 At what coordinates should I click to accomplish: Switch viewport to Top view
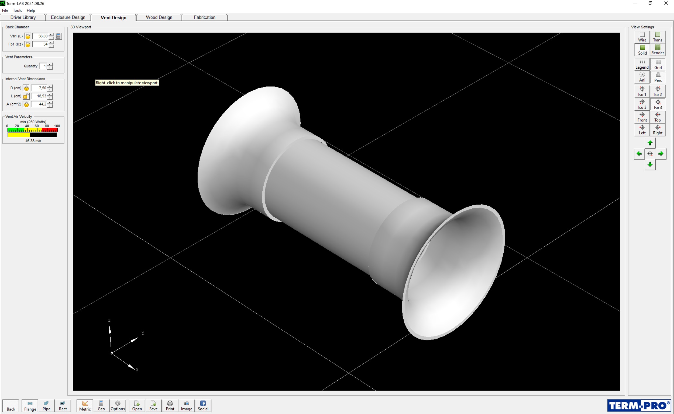(657, 117)
